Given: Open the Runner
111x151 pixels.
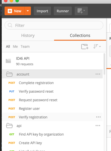Looking at the screenshot, I should [63, 11].
